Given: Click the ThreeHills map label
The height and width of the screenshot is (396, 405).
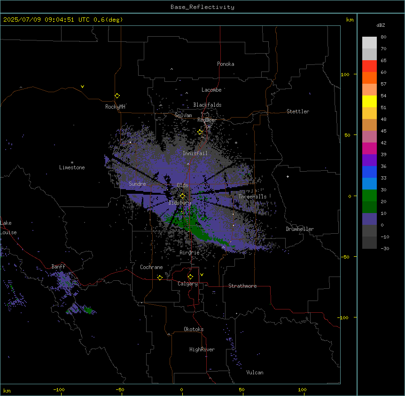Looking at the screenshot, I should [x=252, y=197].
